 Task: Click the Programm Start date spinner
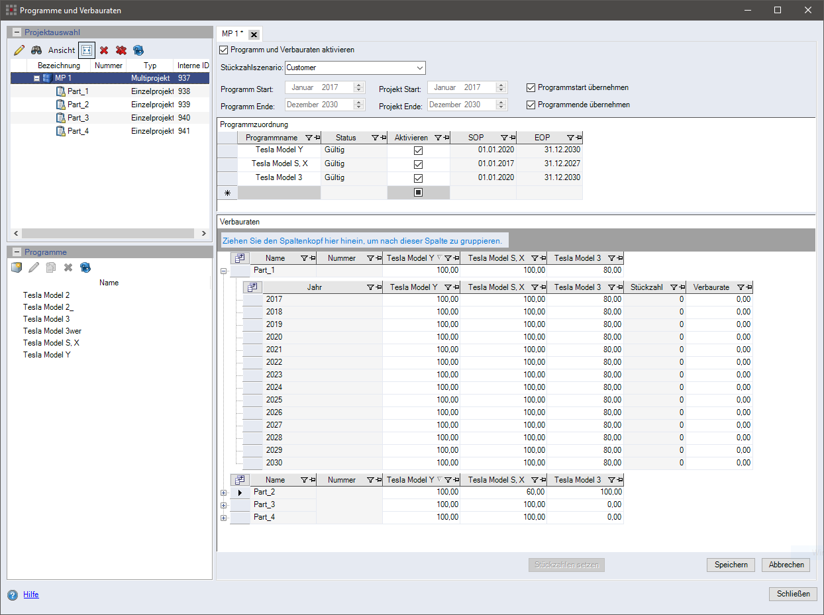pyautogui.click(x=359, y=87)
